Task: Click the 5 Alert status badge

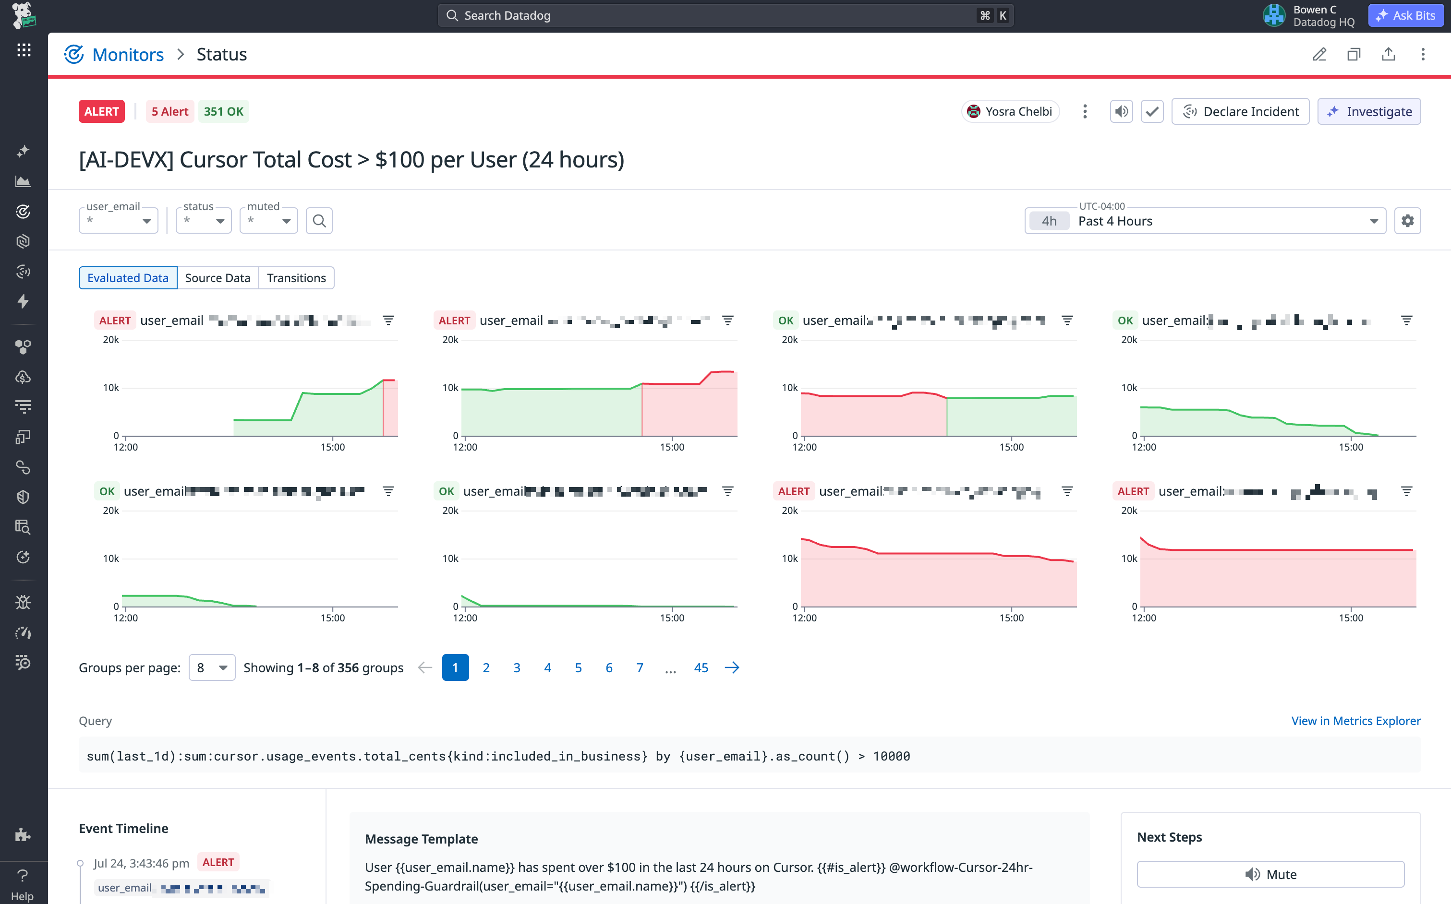Action: click(x=170, y=111)
